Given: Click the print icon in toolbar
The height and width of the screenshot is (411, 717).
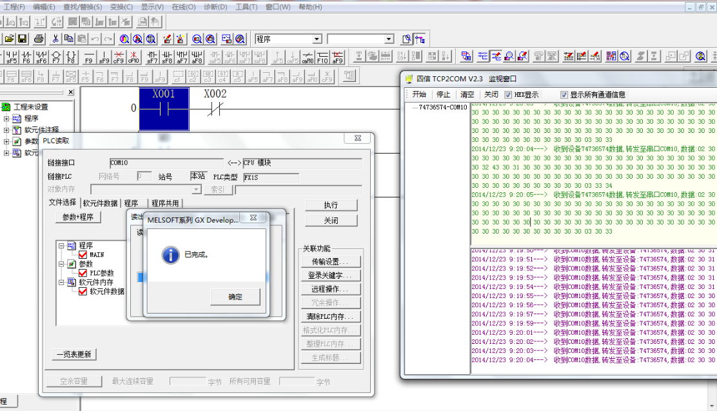Looking at the screenshot, I should click(x=39, y=39).
